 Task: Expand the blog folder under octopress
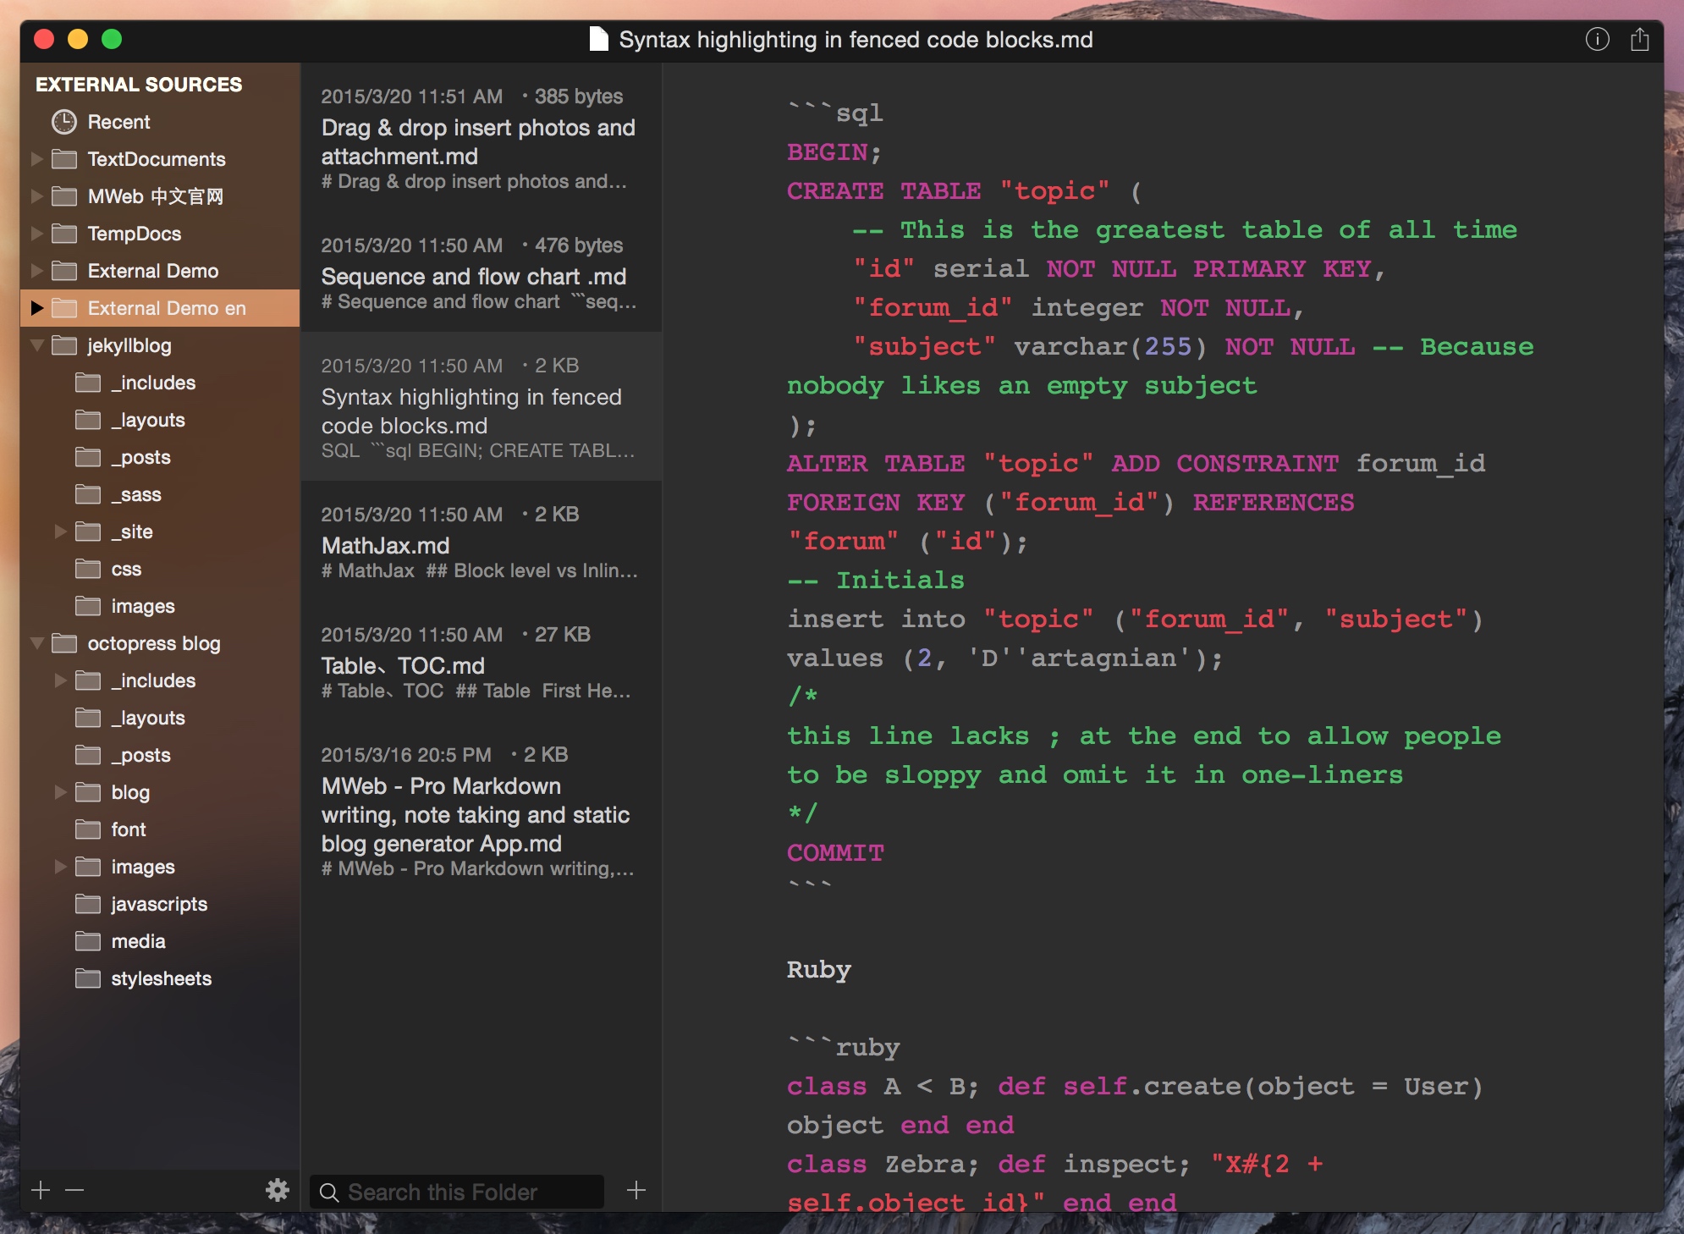click(61, 792)
